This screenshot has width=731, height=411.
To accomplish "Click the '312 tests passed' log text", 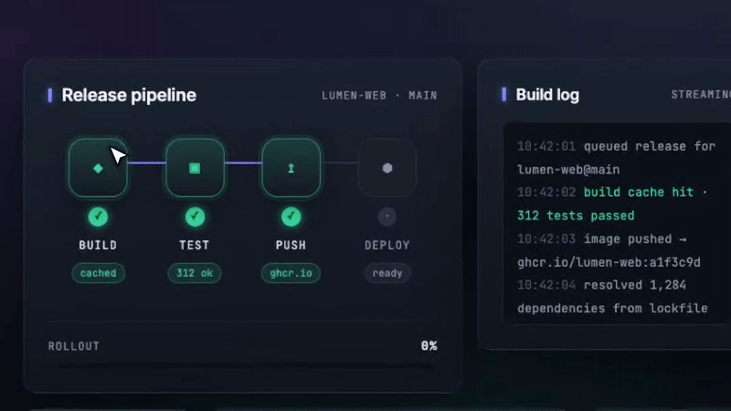I will 576,216.
